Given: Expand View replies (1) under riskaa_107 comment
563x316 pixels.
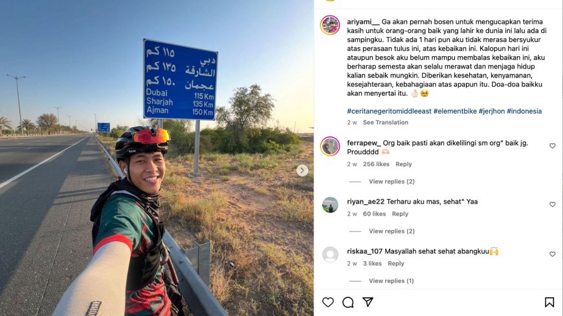Looking at the screenshot, I should click(x=391, y=281).
